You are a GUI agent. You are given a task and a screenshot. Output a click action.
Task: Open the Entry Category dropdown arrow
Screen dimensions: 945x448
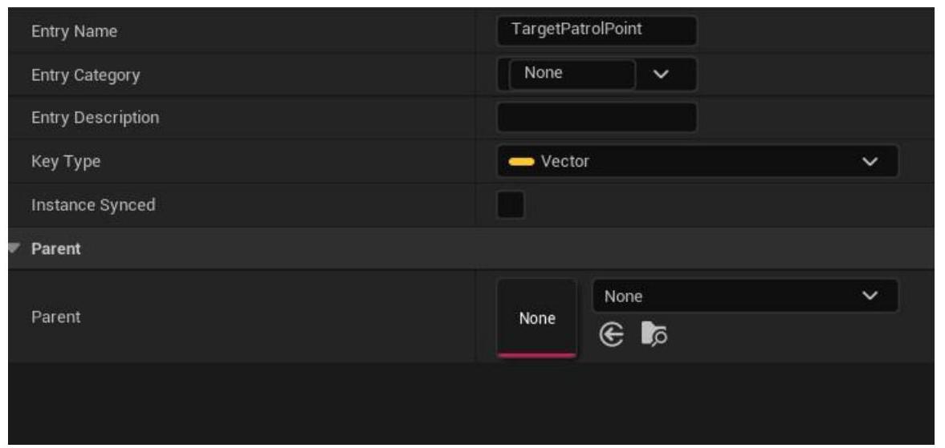tap(661, 75)
